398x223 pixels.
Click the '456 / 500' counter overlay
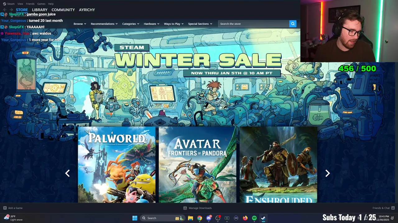(357, 69)
